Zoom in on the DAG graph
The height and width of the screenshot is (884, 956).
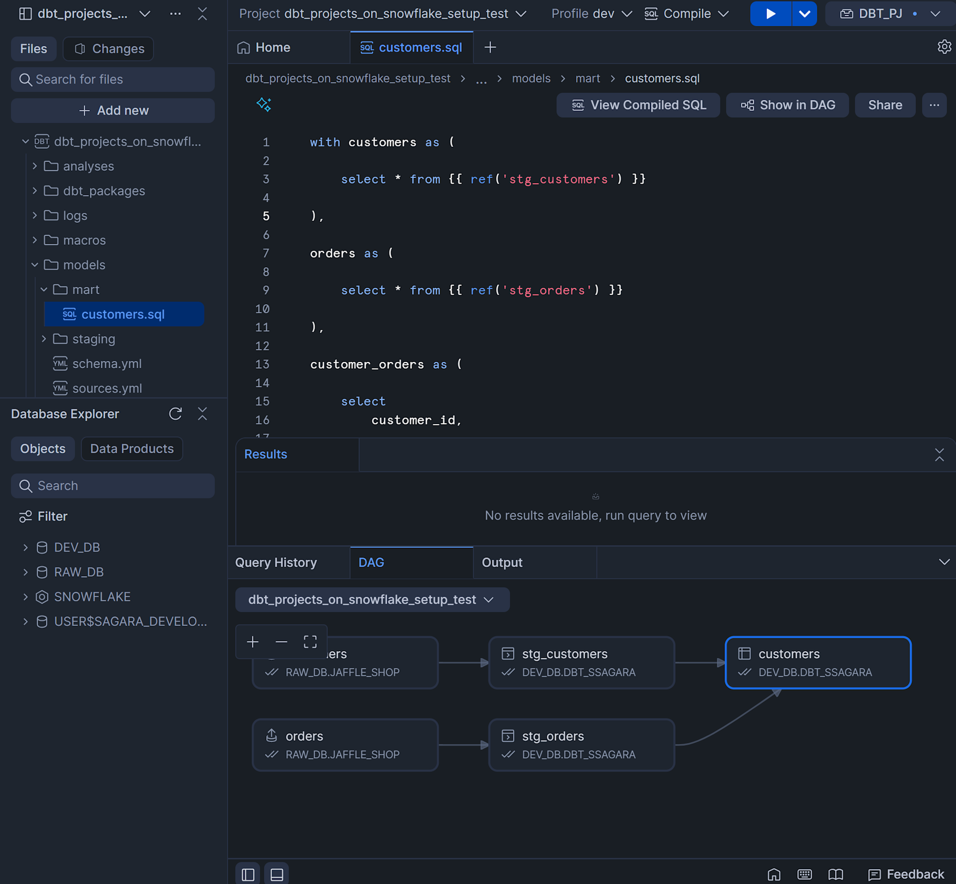tap(252, 642)
